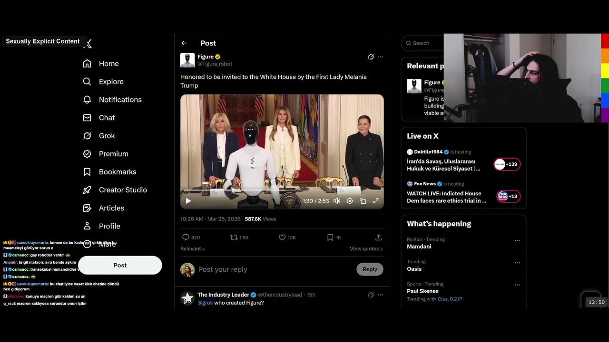Click Grok icon on Industry Leader reply
The width and height of the screenshot is (609, 342).
371,295
